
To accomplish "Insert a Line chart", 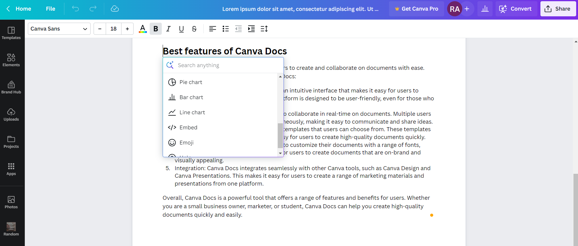I will (x=221, y=112).
